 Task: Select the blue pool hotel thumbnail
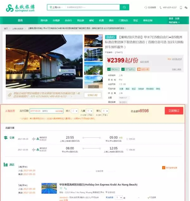point(93,55)
